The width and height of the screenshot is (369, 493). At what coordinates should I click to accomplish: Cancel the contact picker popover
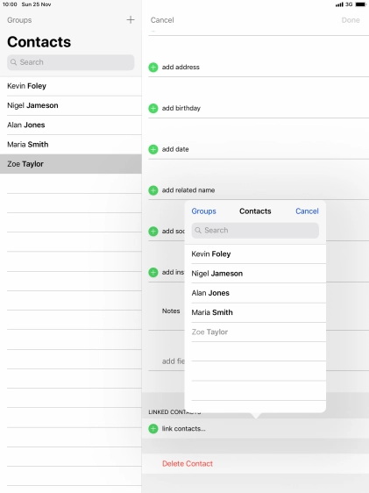coord(307,211)
